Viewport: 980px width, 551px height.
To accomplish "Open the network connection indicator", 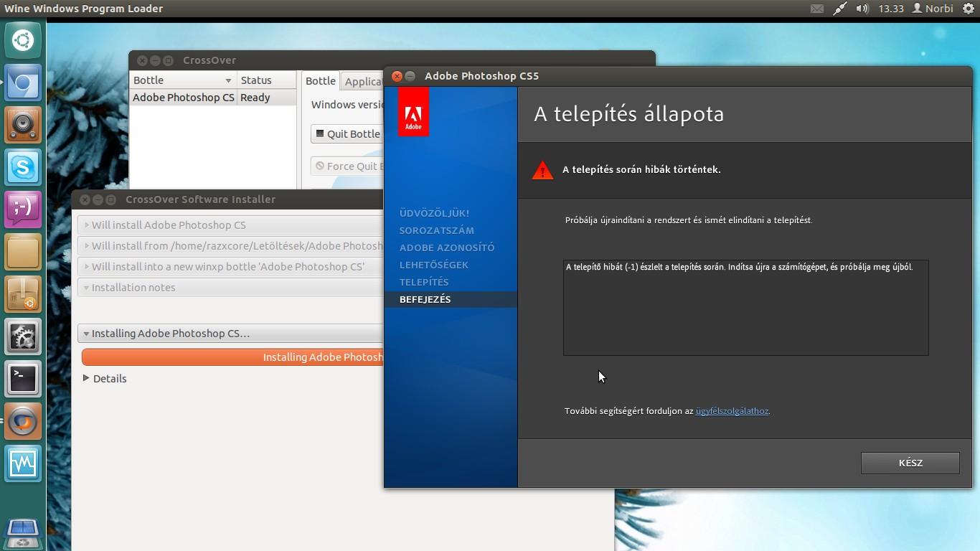I will (839, 9).
